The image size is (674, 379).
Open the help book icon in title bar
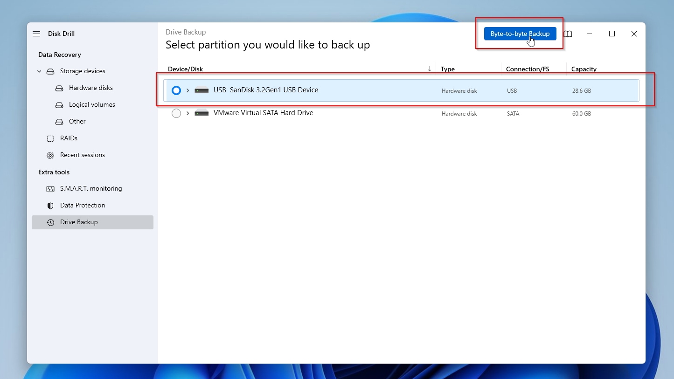coord(568,34)
